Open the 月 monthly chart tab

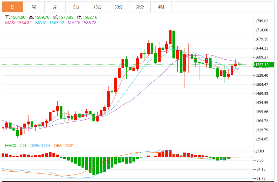(x=55, y=7)
